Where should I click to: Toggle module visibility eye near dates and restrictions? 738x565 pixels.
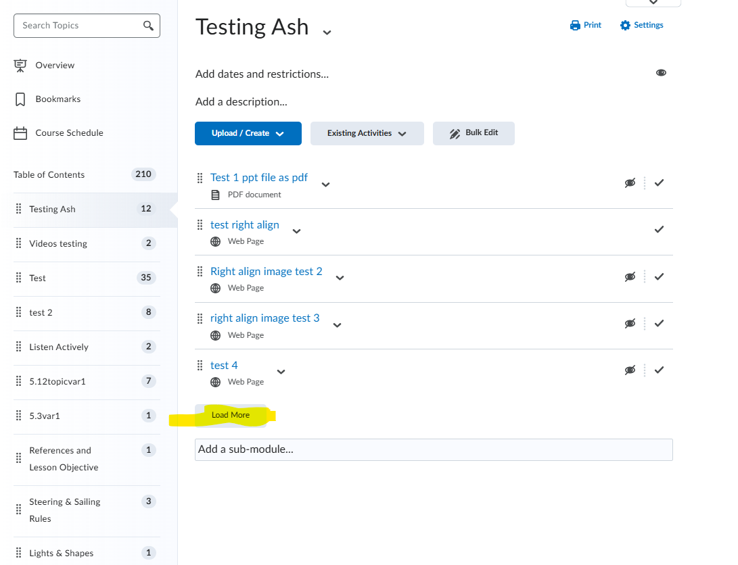[661, 73]
